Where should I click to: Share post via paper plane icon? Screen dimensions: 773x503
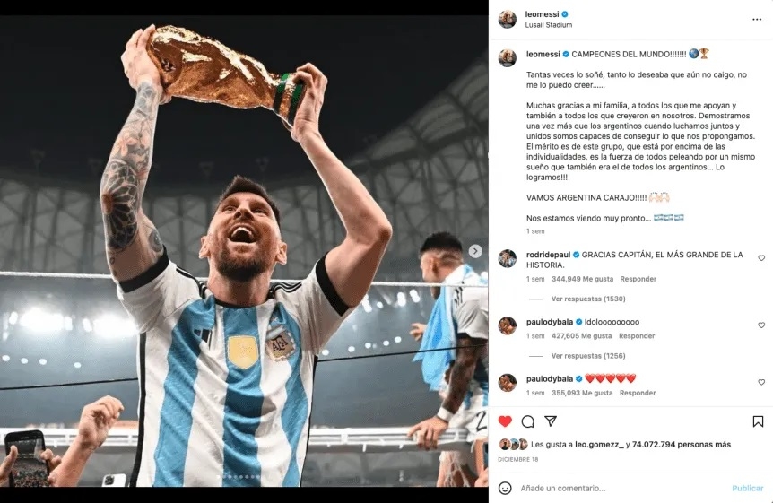[x=551, y=421]
